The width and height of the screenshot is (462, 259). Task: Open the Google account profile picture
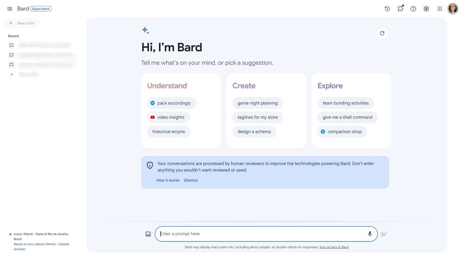click(452, 9)
